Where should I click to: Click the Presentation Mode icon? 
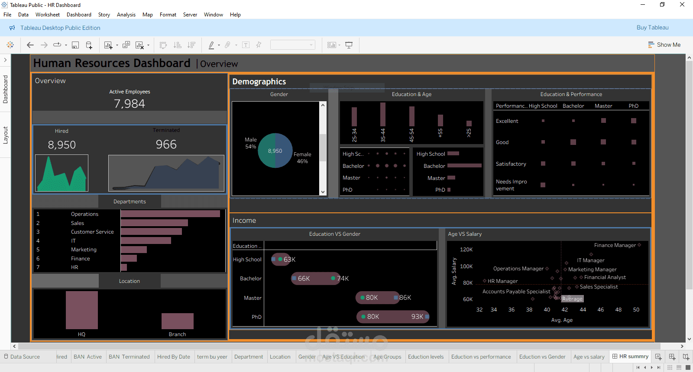pyautogui.click(x=349, y=45)
